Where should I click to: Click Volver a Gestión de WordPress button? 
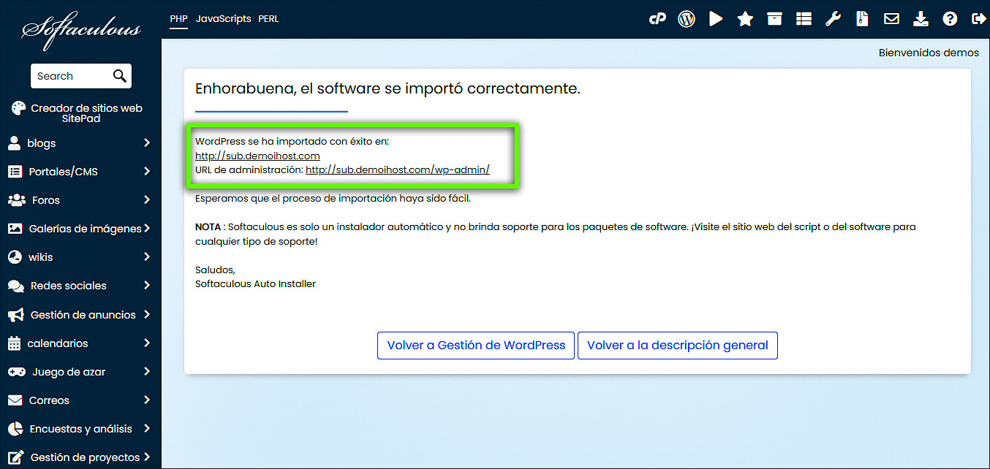click(x=476, y=346)
